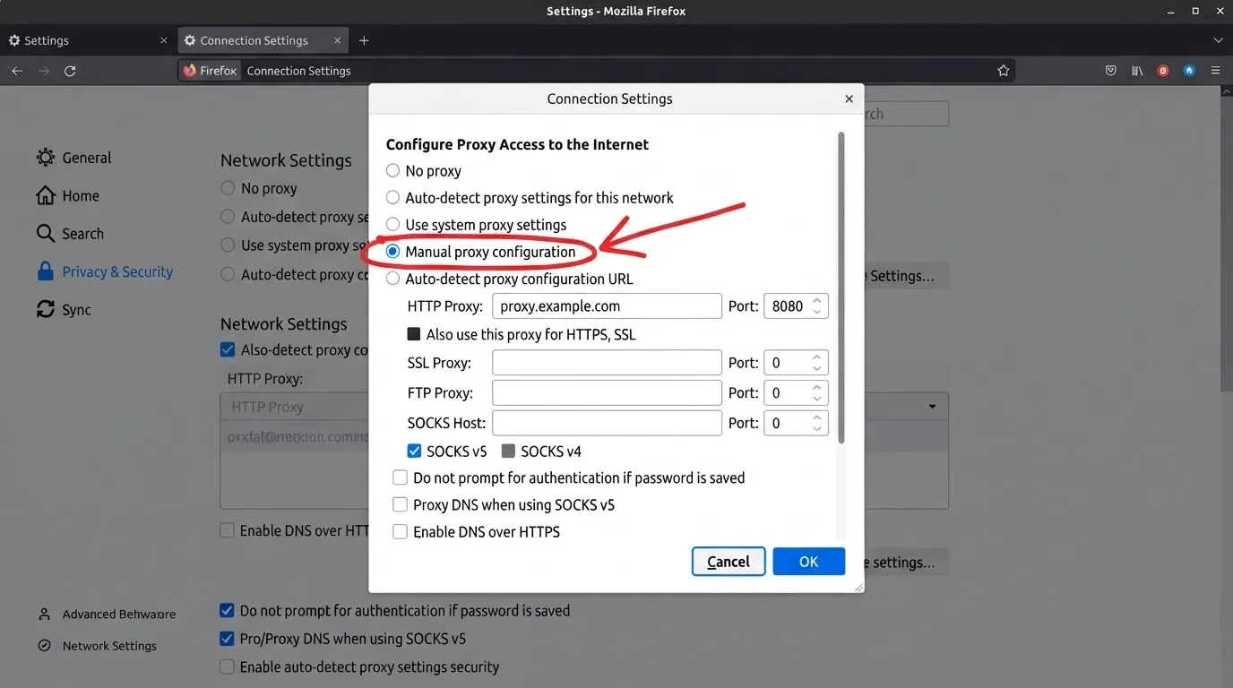Image resolution: width=1233 pixels, height=688 pixels.
Task: Enable DNS over HTTPS in the dialog
Action: [x=400, y=532]
